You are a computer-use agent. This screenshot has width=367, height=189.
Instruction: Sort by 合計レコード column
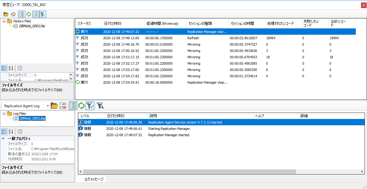pyautogui.click(x=342, y=24)
